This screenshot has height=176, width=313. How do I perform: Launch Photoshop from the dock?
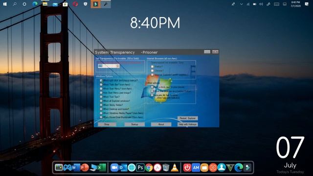click(140, 168)
